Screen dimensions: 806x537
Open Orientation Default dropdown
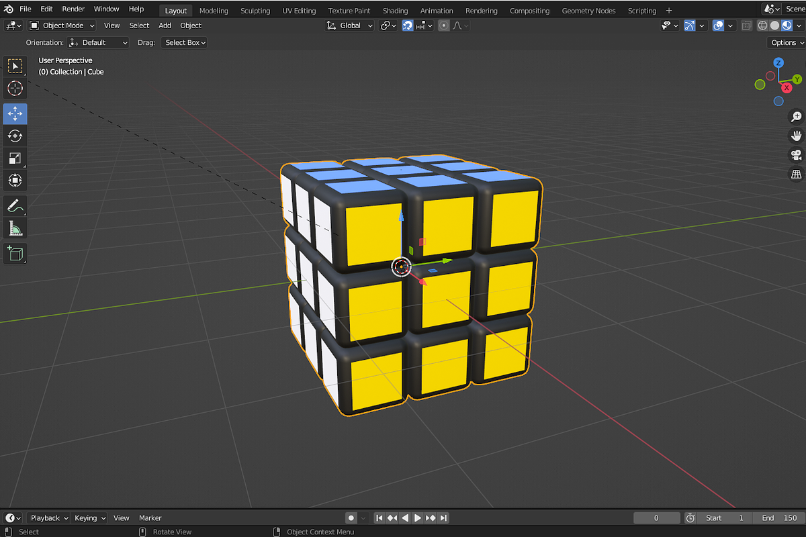(x=98, y=42)
